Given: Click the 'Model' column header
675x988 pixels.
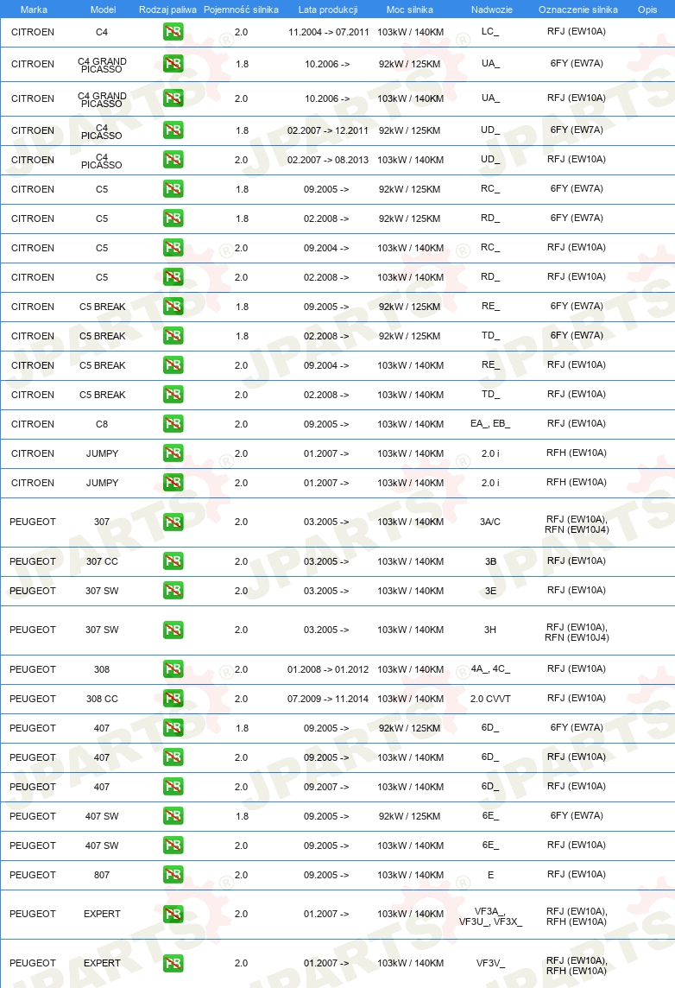Looking at the screenshot, I should (104, 9).
